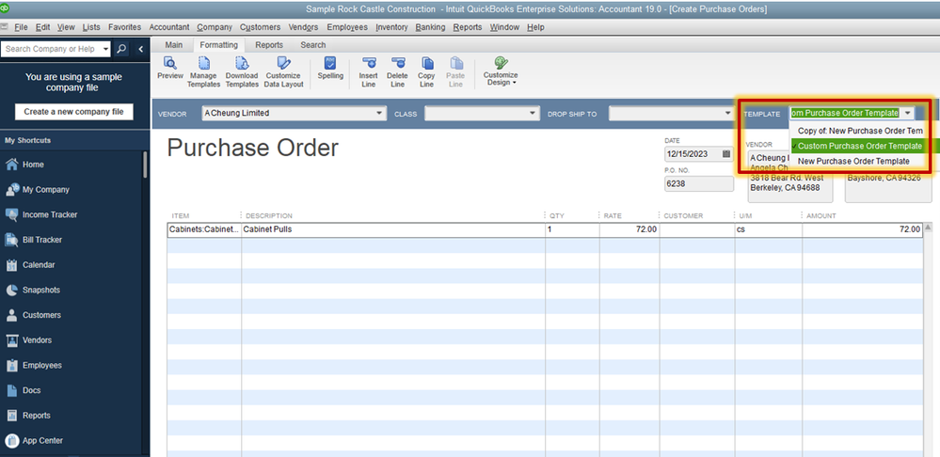
Task: Insert Line in the order
Action: (x=369, y=72)
